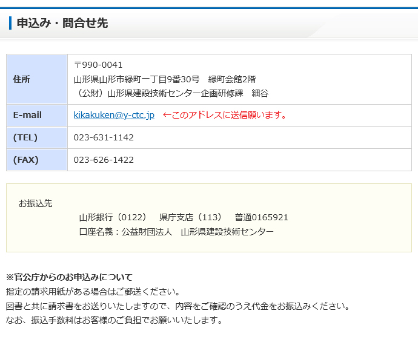Click the sentence beginning なお、振込手数料は
Image resolution: width=418 pixels, height=354 pixels.
tap(114, 320)
